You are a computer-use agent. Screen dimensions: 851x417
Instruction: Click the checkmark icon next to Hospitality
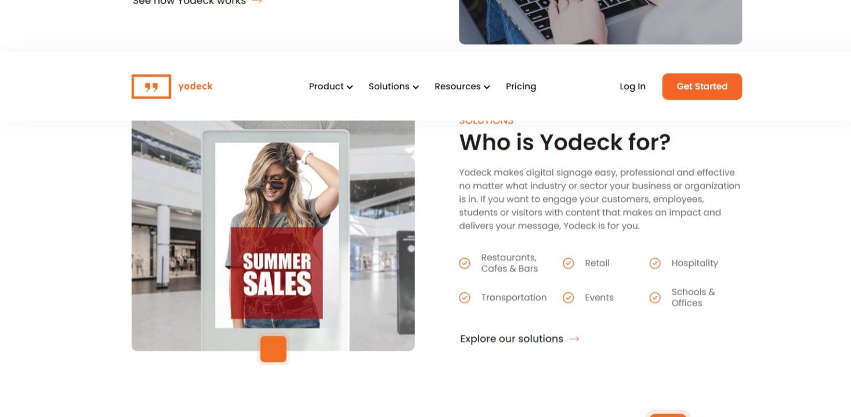pos(655,263)
